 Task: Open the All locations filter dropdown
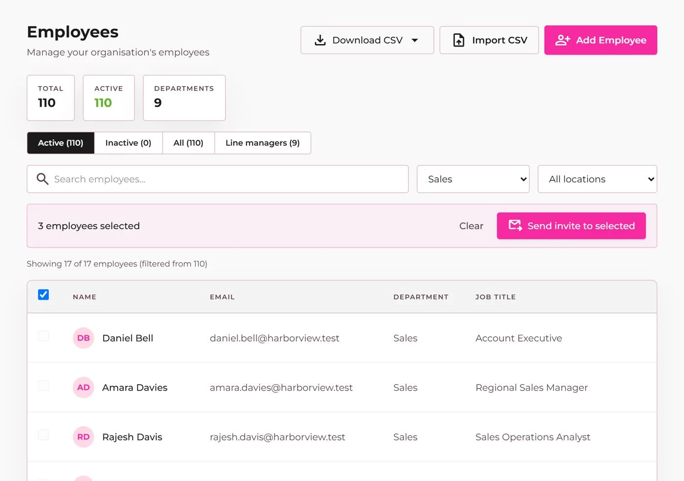(x=597, y=179)
